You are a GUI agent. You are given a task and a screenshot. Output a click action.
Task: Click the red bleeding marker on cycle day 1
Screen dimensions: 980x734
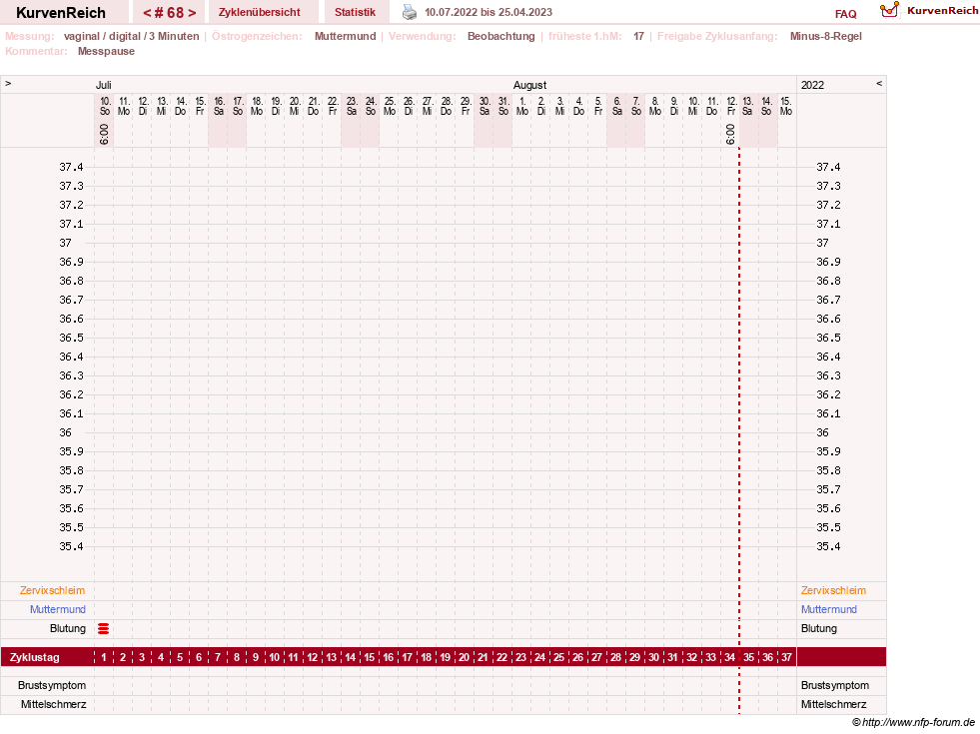tap(104, 628)
